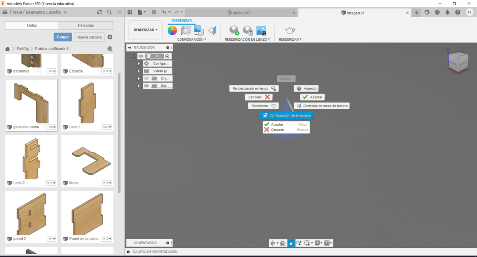
Task: Capture image with the save picture icon
Action: tap(261, 30)
